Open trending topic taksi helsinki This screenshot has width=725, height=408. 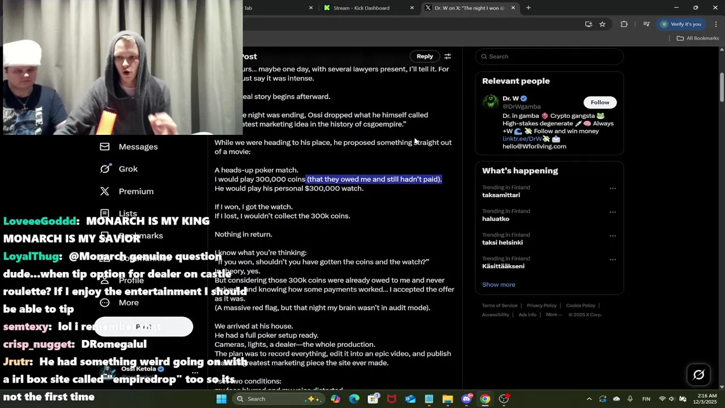click(502, 243)
